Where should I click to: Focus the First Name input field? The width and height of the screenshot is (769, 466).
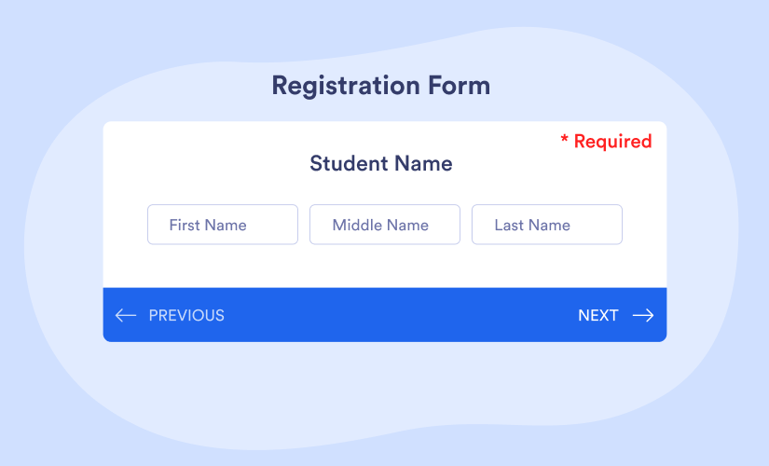[223, 225]
